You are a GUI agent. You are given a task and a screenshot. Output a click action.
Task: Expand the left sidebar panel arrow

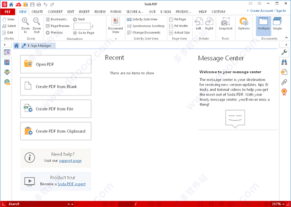[x=5, y=45]
